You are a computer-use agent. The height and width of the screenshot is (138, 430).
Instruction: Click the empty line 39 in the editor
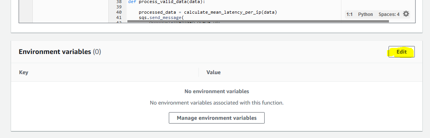(233, 7)
